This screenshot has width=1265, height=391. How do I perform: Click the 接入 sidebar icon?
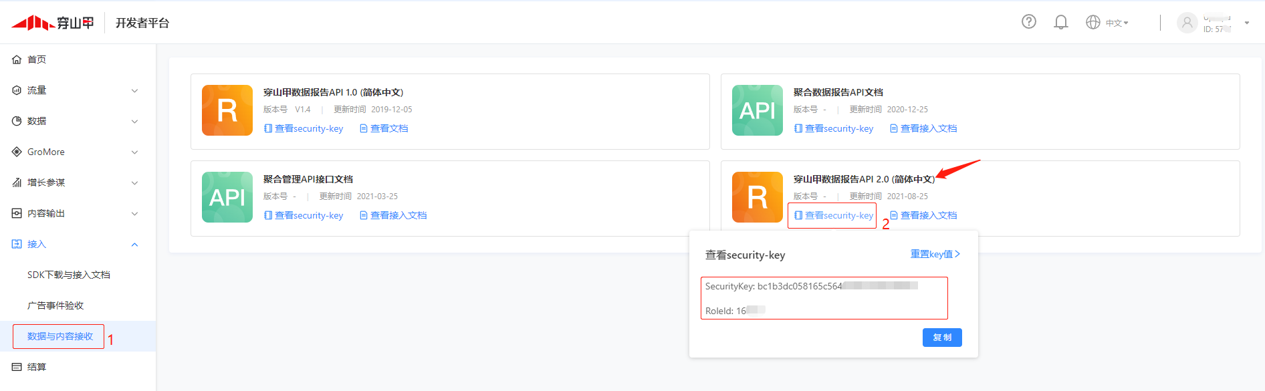pos(17,244)
